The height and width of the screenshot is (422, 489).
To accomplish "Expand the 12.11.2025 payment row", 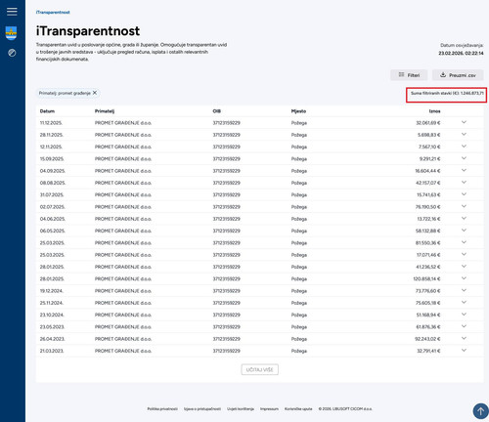I will pos(464,147).
